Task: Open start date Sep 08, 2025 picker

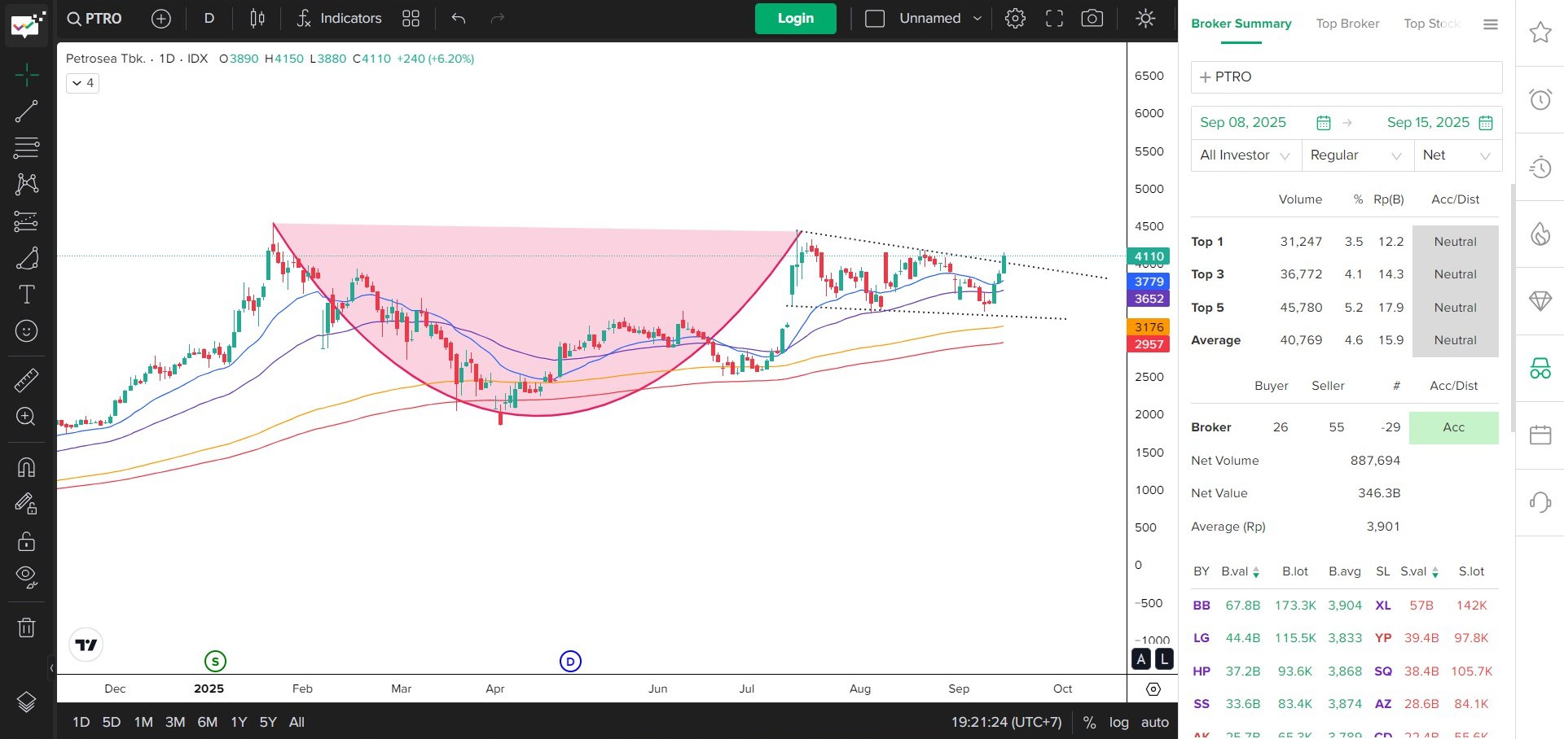Action: click(1265, 123)
